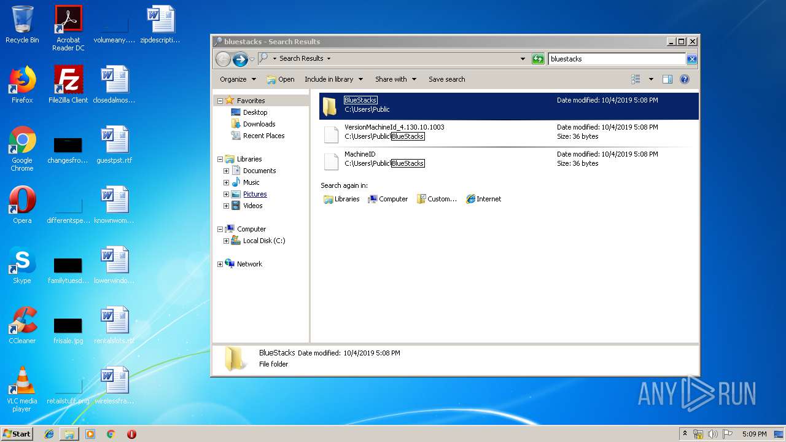Show hidden tray icons arrow
Screen dimensions: 786x442
[685, 434]
